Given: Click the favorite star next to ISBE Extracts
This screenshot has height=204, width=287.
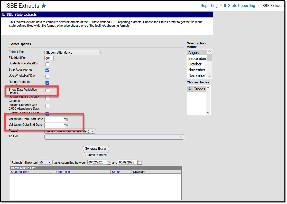Looking at the screenshot, I should [x=44, y=6].
